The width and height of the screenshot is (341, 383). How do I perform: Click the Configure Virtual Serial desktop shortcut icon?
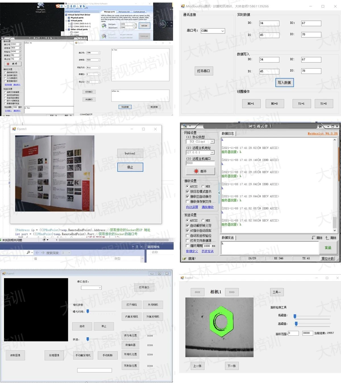41,6
